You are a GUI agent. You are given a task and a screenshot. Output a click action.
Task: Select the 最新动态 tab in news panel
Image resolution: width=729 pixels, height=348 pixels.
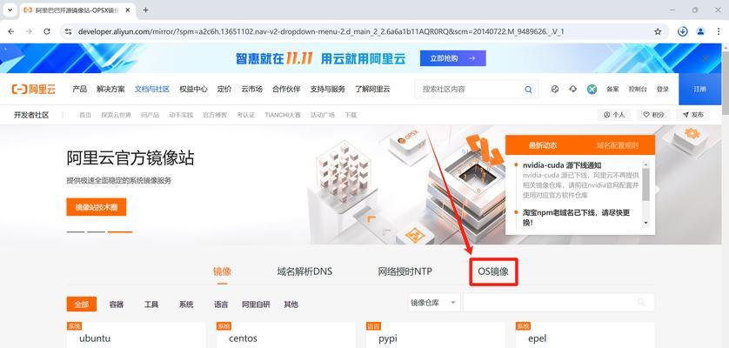543,145
